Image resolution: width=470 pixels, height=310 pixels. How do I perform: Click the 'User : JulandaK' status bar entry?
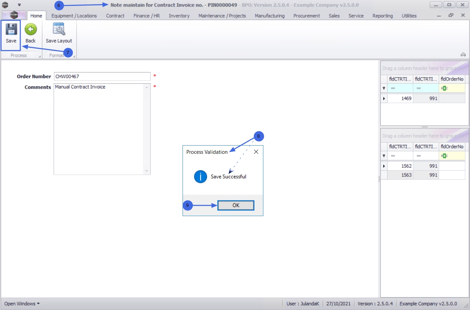point(303,304)
